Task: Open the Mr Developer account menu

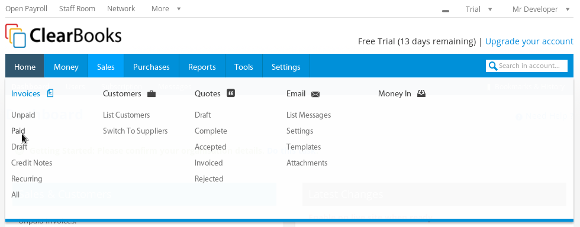Action: click(541, 9)
